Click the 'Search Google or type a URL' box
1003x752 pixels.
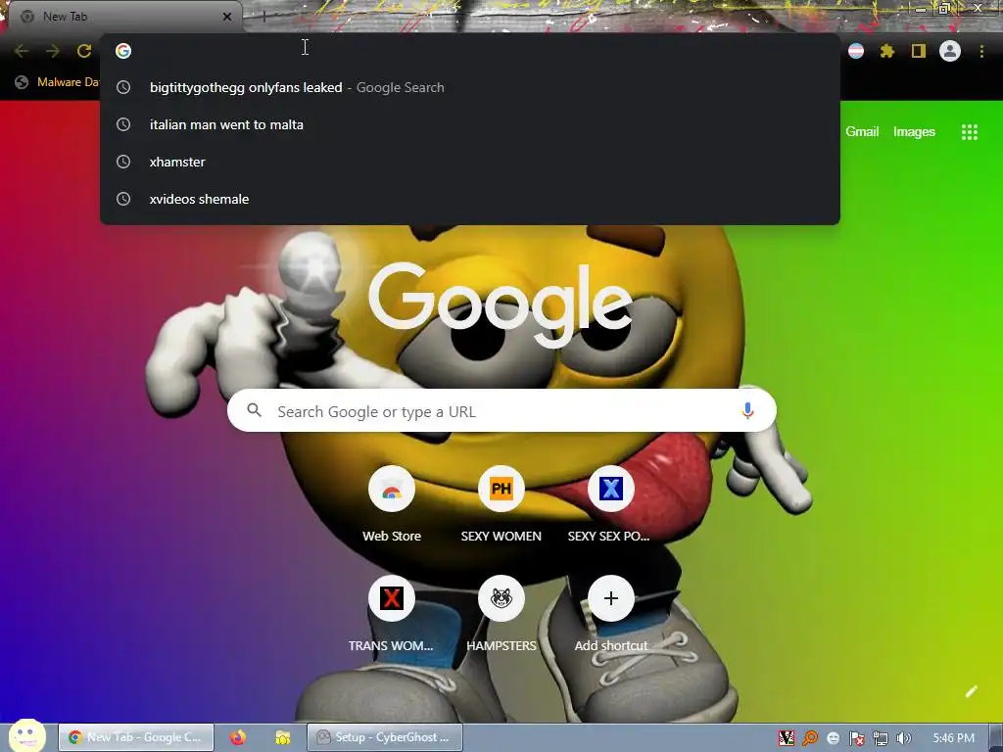coord(501,410)
